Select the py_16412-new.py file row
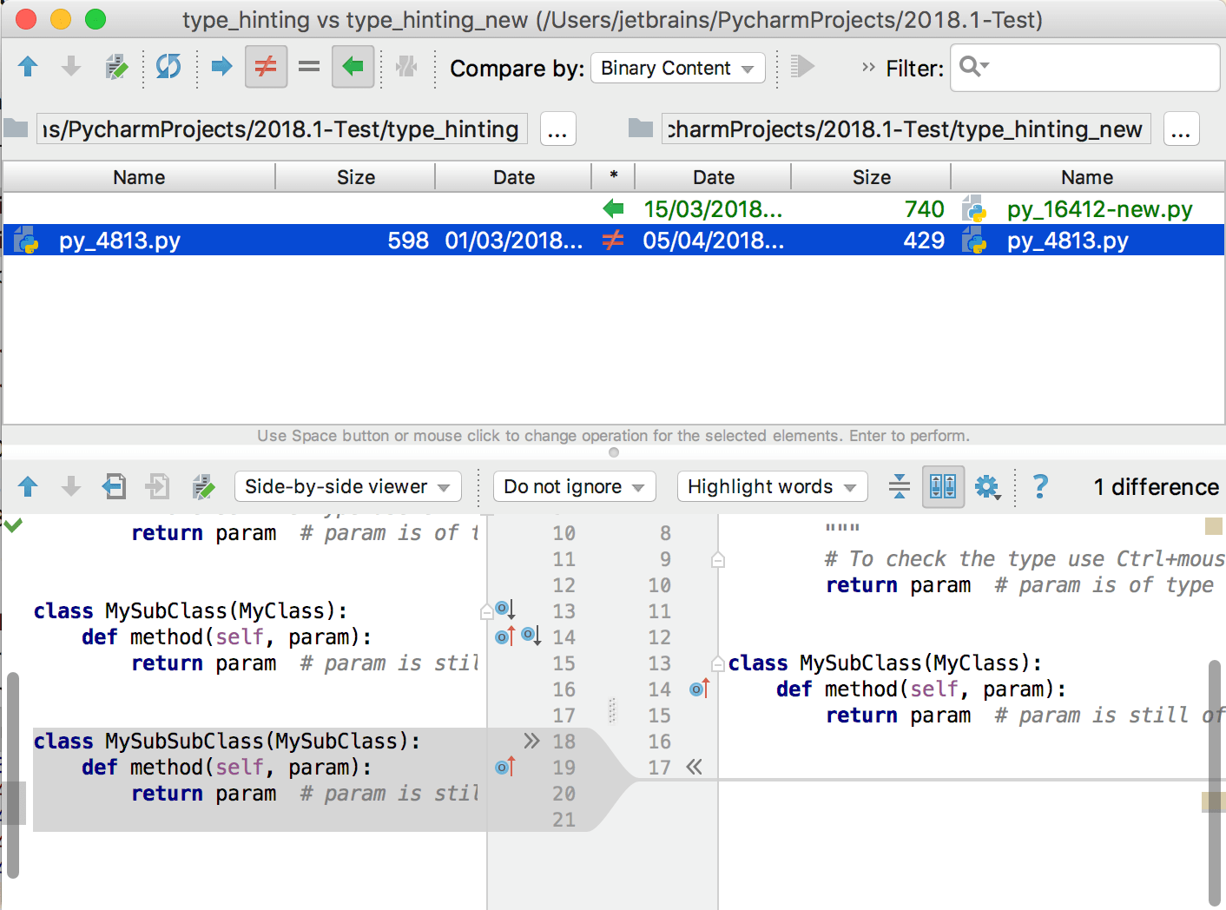This screenshot has width=1226, height=910. point(1098,208)
